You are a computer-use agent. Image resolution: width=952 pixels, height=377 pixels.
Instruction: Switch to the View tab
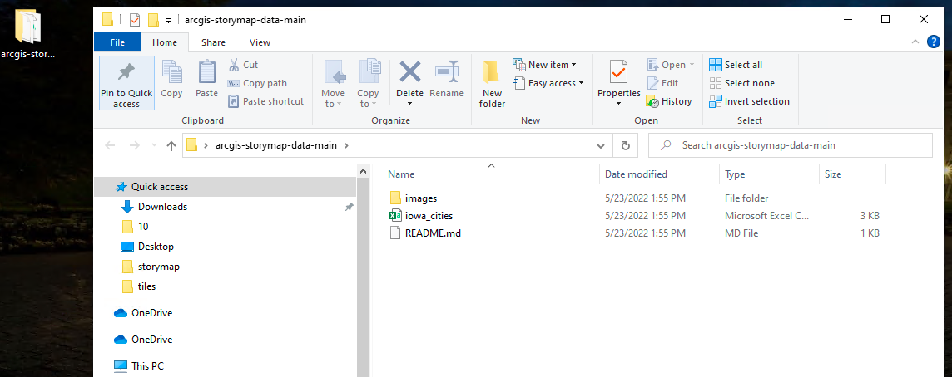tap(260, 42)
